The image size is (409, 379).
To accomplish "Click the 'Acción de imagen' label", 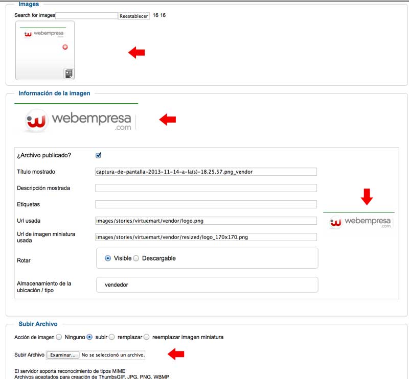I will tap(34, 337).
